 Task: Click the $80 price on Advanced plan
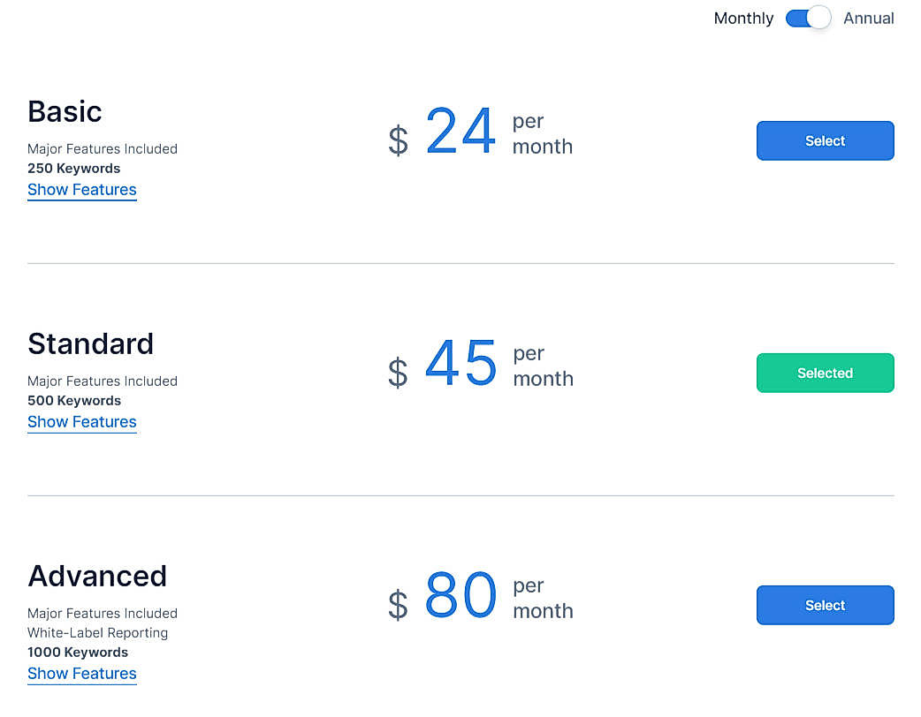point(460,596)
